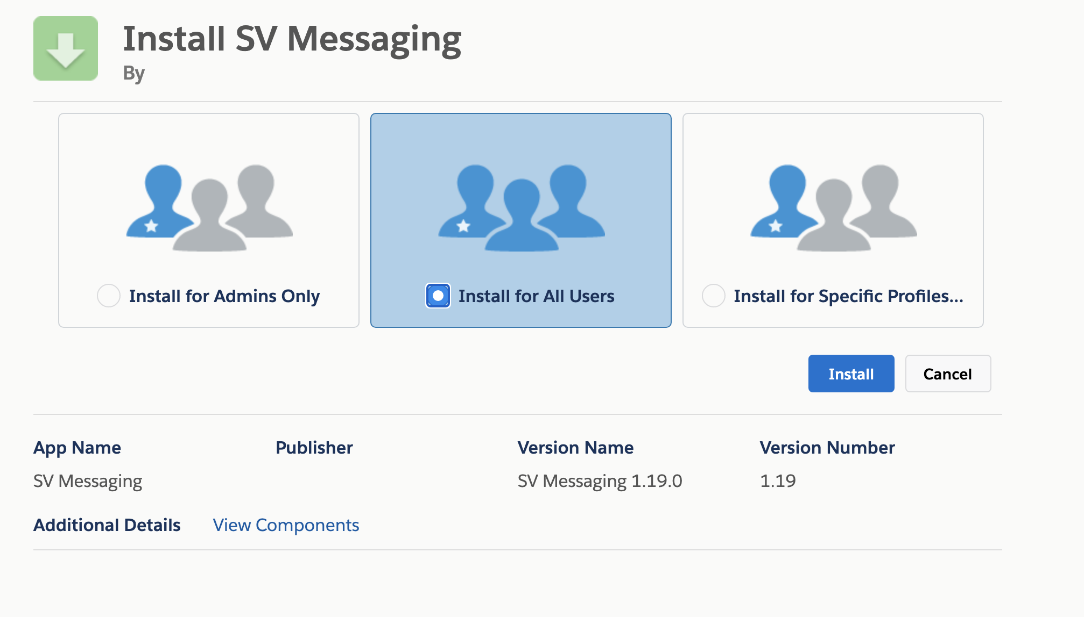Screen dimensions: 1084x617
Task: Click the Additional Details label
Action: click(x=107, y=525)
